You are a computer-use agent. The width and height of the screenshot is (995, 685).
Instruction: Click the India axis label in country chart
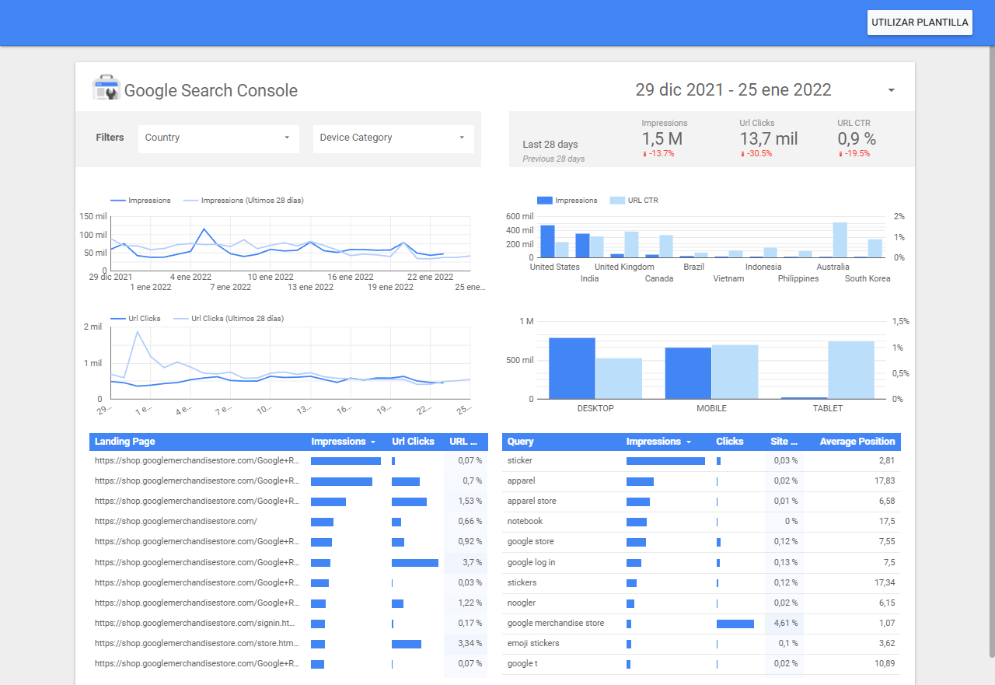pyautogui.click(x=589, y=278)
